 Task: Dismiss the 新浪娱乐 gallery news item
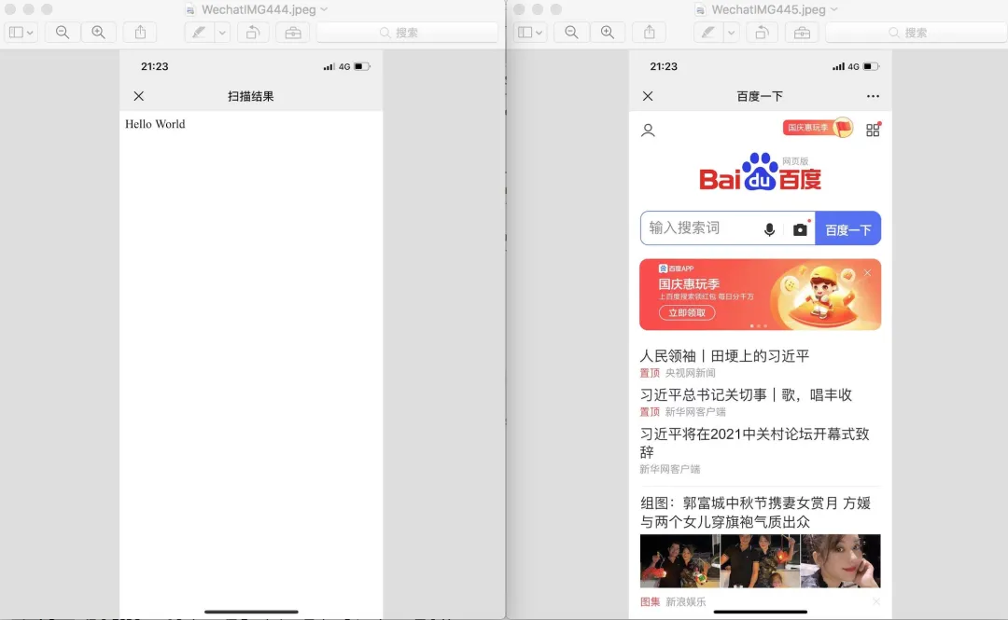(x=876, y=601)
